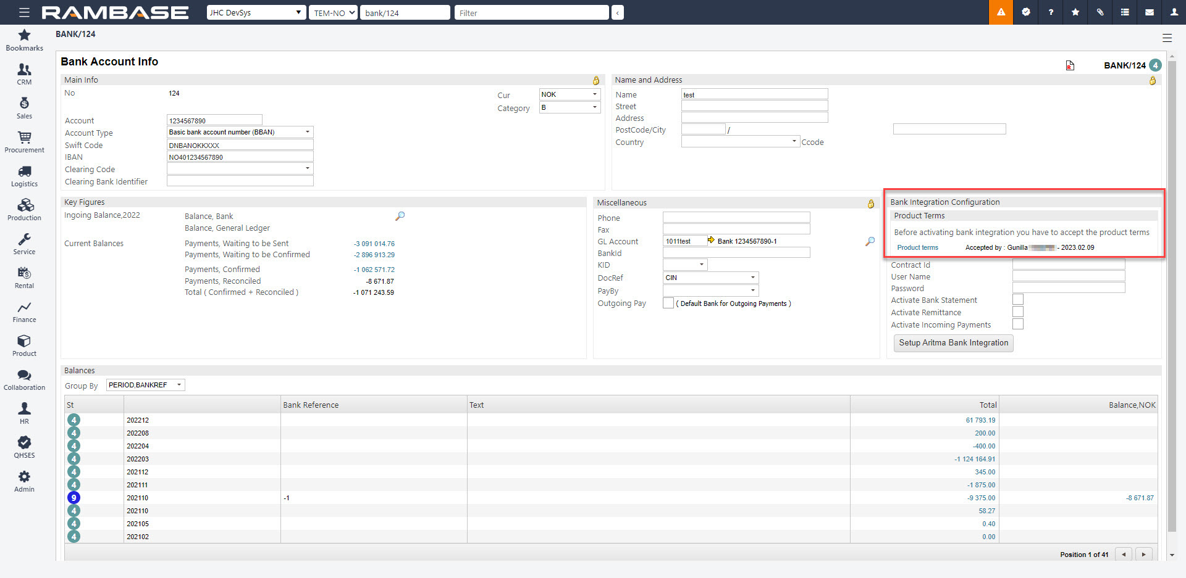Open the hamburger main menu
The image size is (1186, 578).
click(x=24, y=12)
